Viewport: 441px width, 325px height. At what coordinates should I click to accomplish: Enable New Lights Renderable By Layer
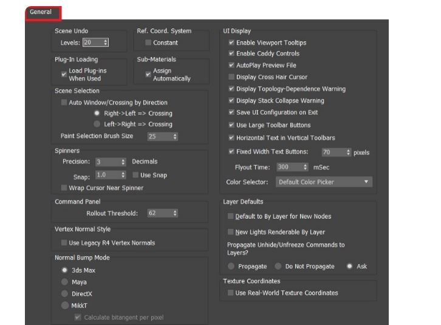pos(230,232)
